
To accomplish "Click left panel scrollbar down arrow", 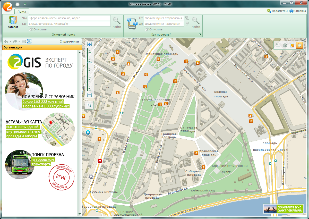I will [x=80, y=214].
